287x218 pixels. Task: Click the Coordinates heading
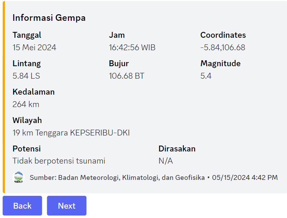(x=223, y=35)
